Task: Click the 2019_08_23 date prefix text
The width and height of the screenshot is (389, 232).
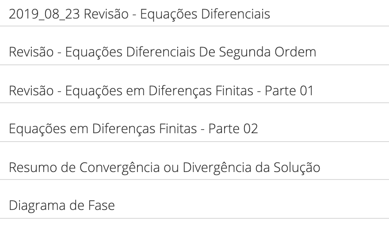Action: pyautogui.click(x=44, y=15)
